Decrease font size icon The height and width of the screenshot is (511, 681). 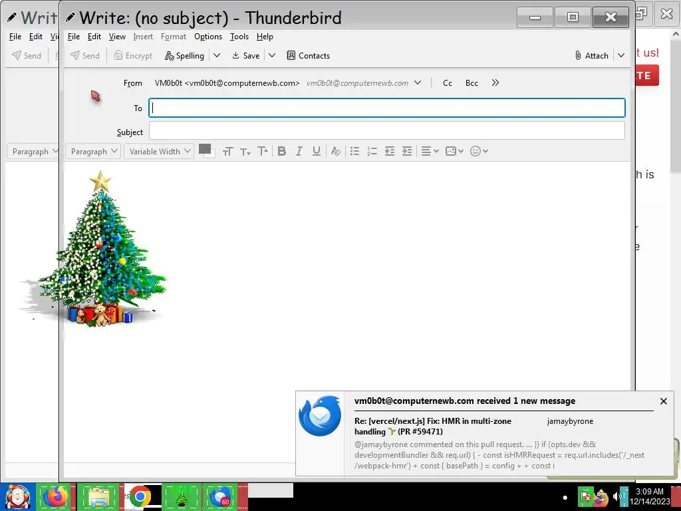point(245,151)
